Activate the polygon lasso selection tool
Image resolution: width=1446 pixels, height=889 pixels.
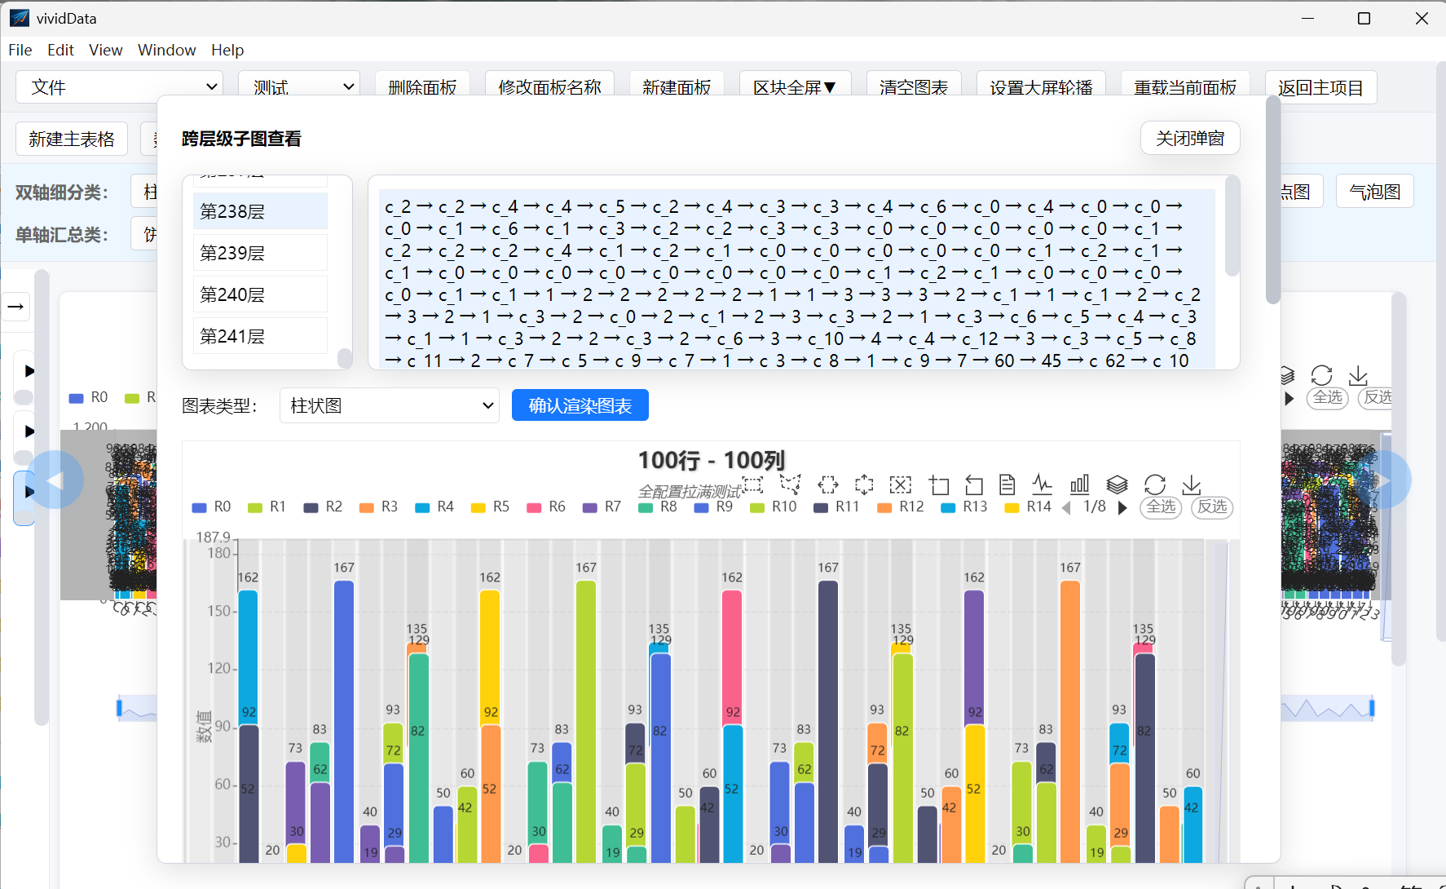(790, 484)
